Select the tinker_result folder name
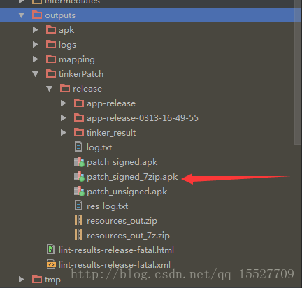The height and width of the screenshot is (288, 302). [111, 133]
